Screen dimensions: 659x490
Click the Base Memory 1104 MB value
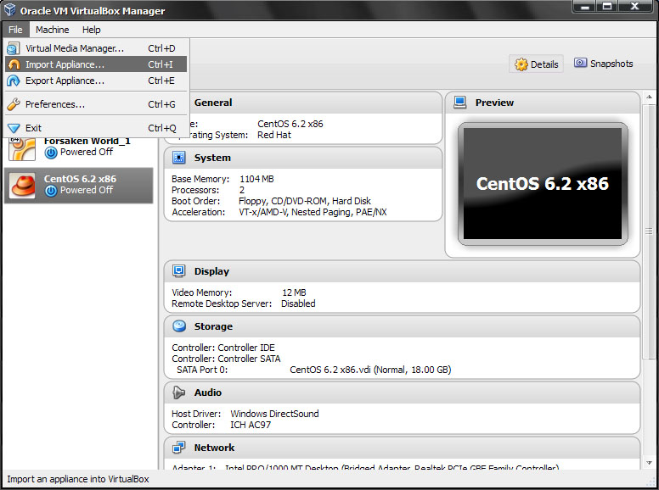(x=256, y=179)
